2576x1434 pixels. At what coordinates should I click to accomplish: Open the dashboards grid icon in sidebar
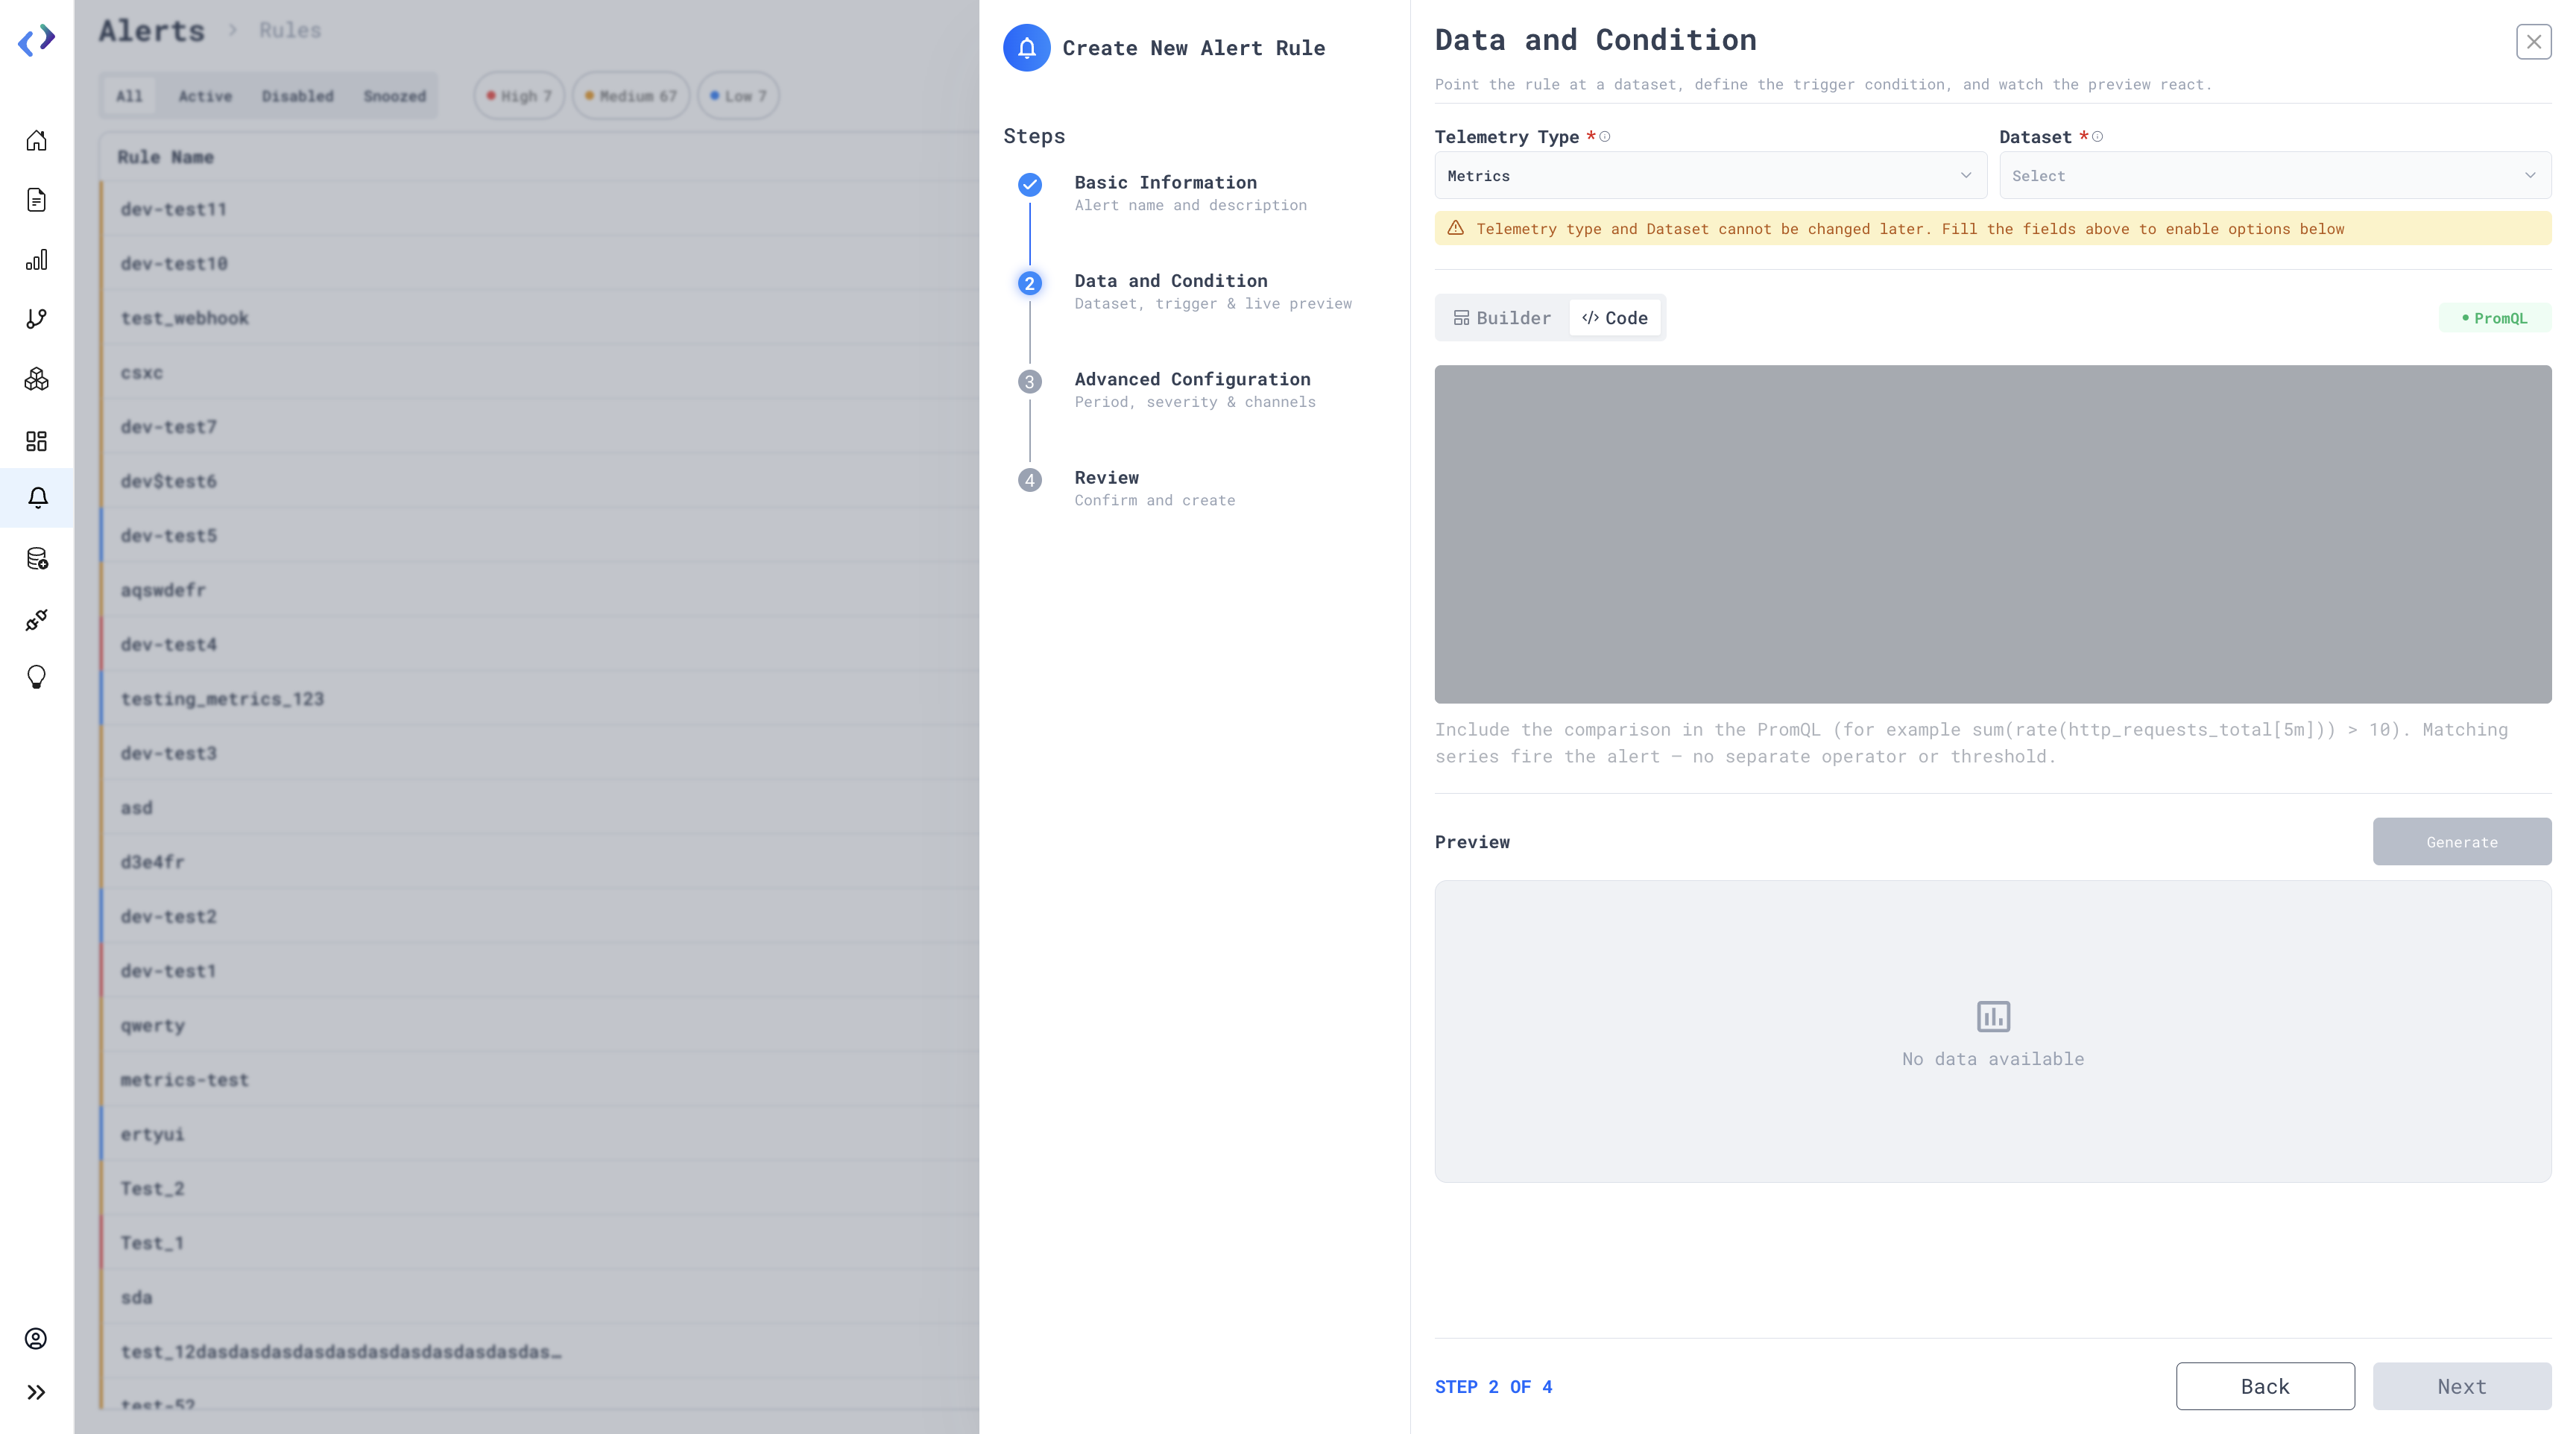(x=36, y=441)
